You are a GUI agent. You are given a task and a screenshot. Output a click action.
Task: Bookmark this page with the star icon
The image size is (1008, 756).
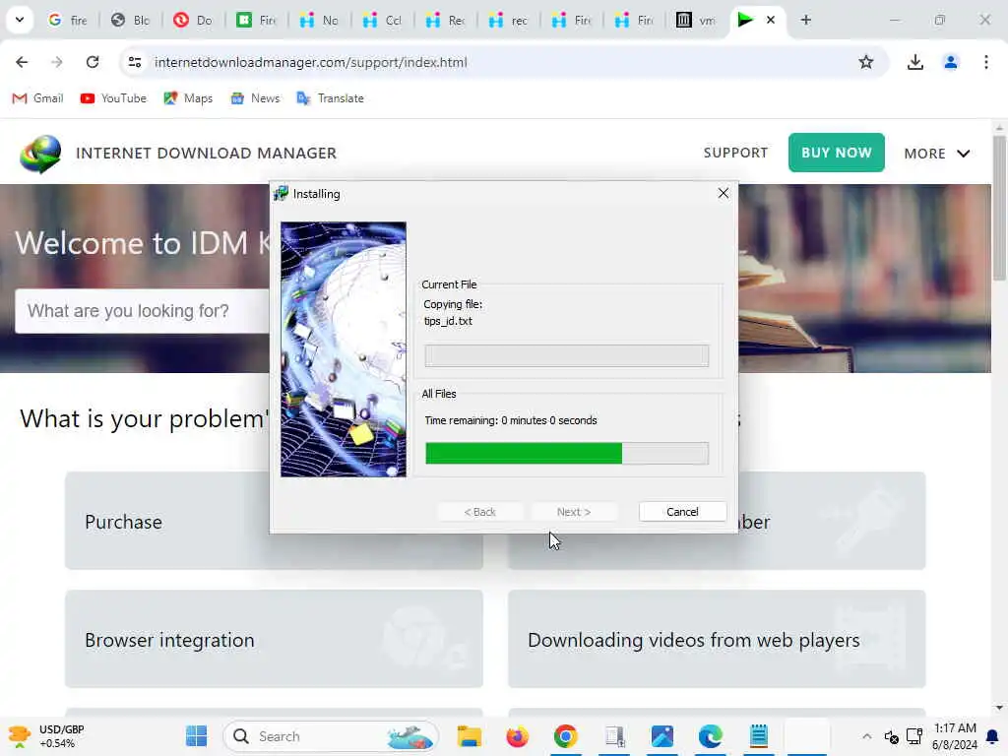pos(866,62)
